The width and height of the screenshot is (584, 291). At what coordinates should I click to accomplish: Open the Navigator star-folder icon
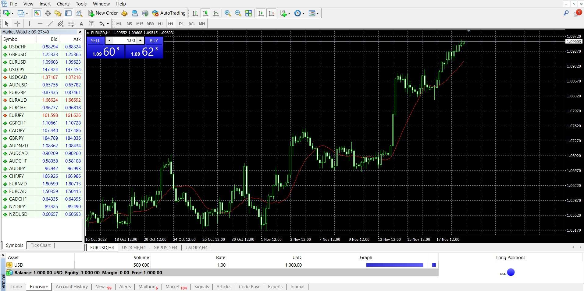pyautogui.click(x=58, y=13)
